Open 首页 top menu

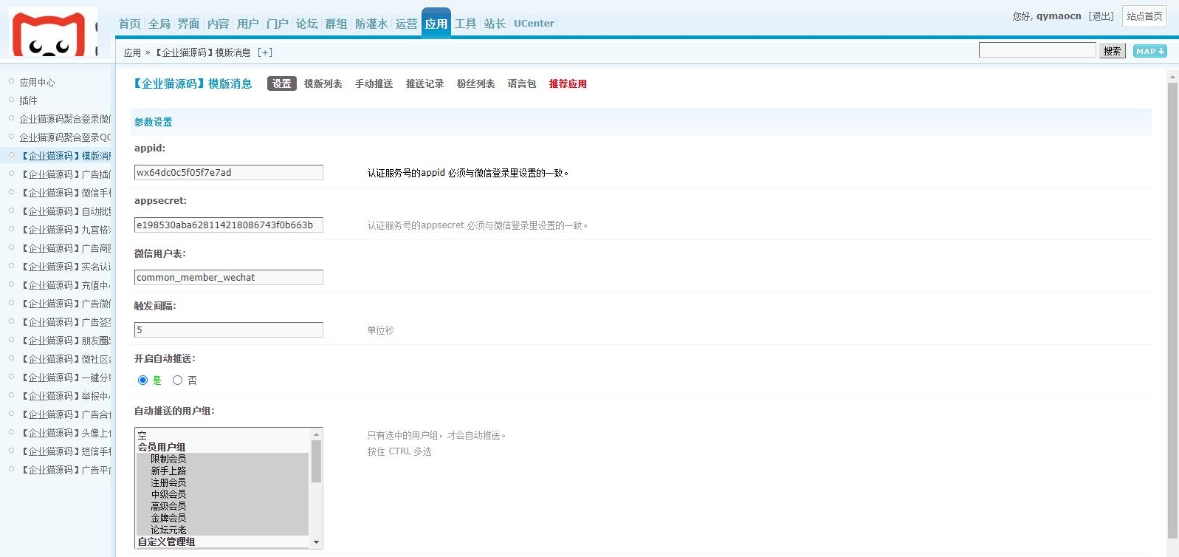130,24
